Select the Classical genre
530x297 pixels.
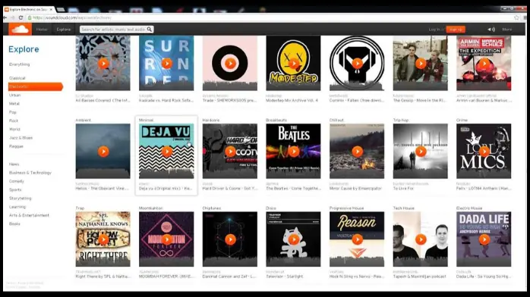(17, 78)
